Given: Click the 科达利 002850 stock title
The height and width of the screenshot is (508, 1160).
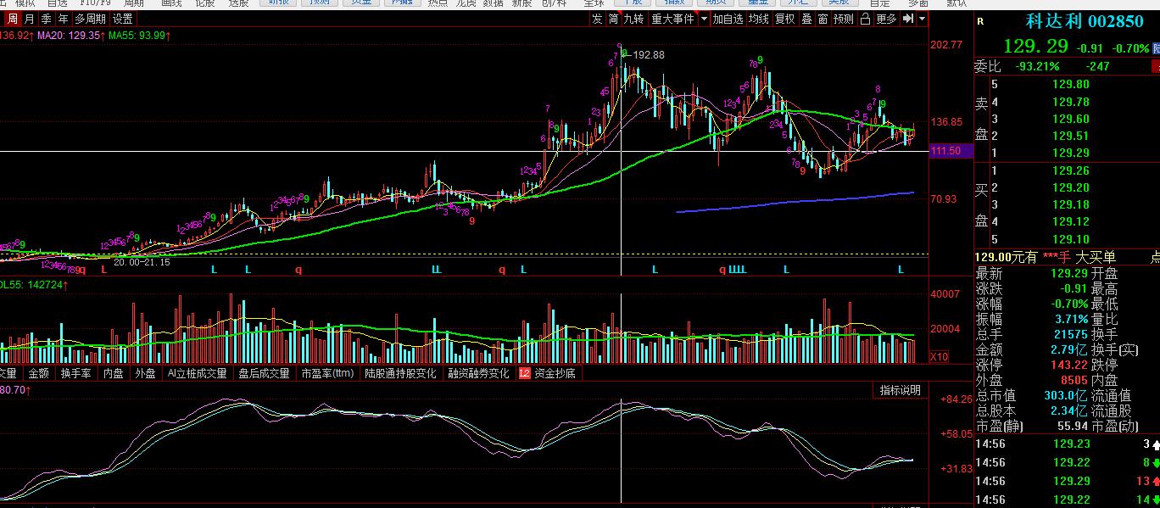Looking at the screenshot, I should (1073, 22).
